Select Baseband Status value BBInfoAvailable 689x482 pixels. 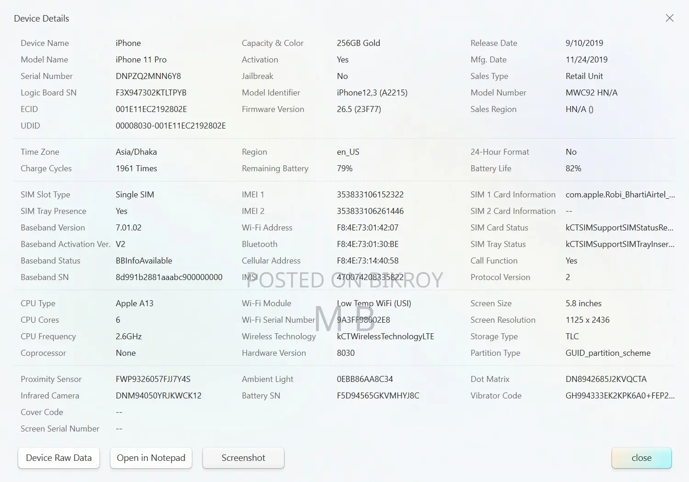144,261
